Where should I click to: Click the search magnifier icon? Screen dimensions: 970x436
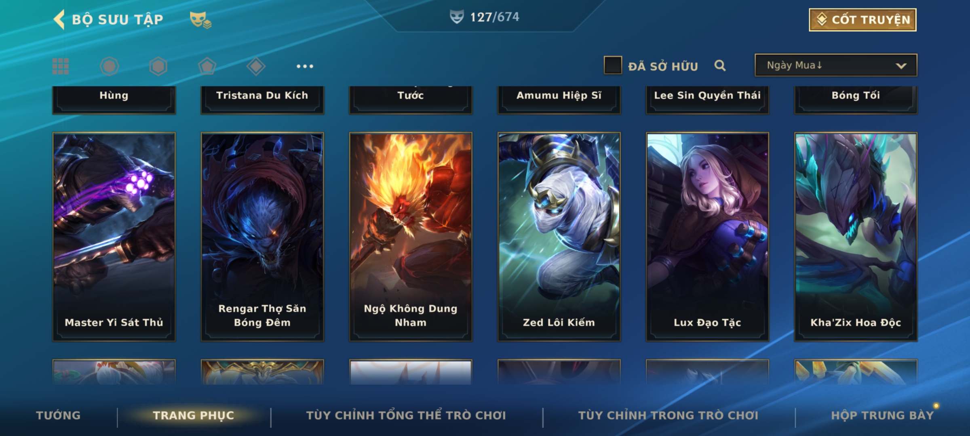(720, 65)
